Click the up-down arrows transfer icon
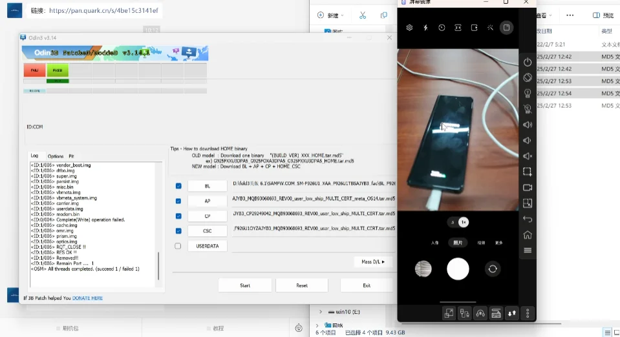 [512, 314]
